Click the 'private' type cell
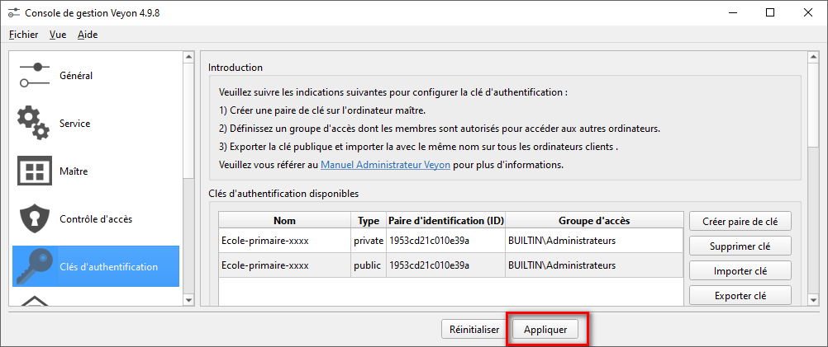The height and width of the screenshot is (347, 828). (369, 241)
